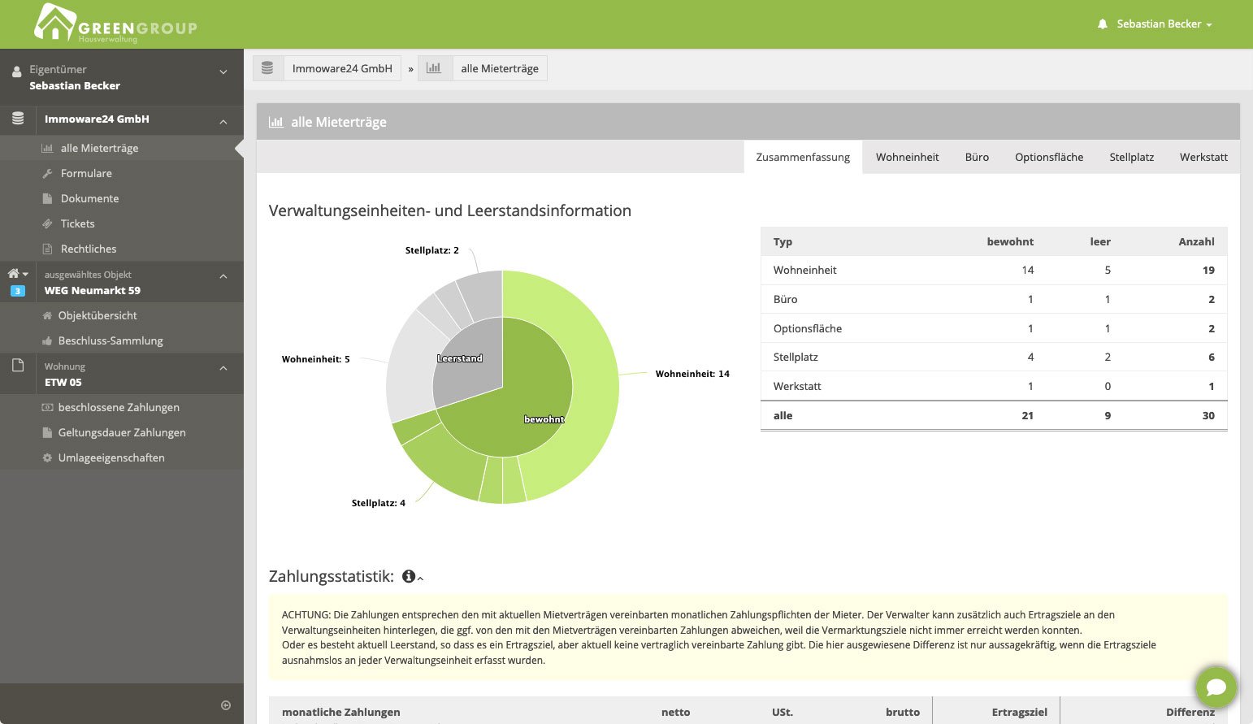
Task: Open the Beschluss-Sammlung sidebar link
Action: (111, 340)
